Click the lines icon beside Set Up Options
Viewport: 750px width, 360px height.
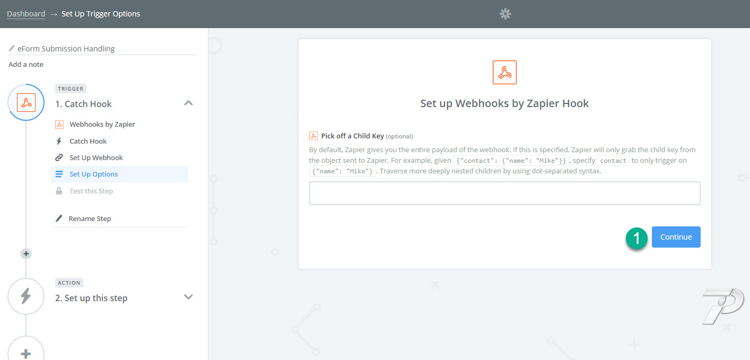tap(59, 174)
